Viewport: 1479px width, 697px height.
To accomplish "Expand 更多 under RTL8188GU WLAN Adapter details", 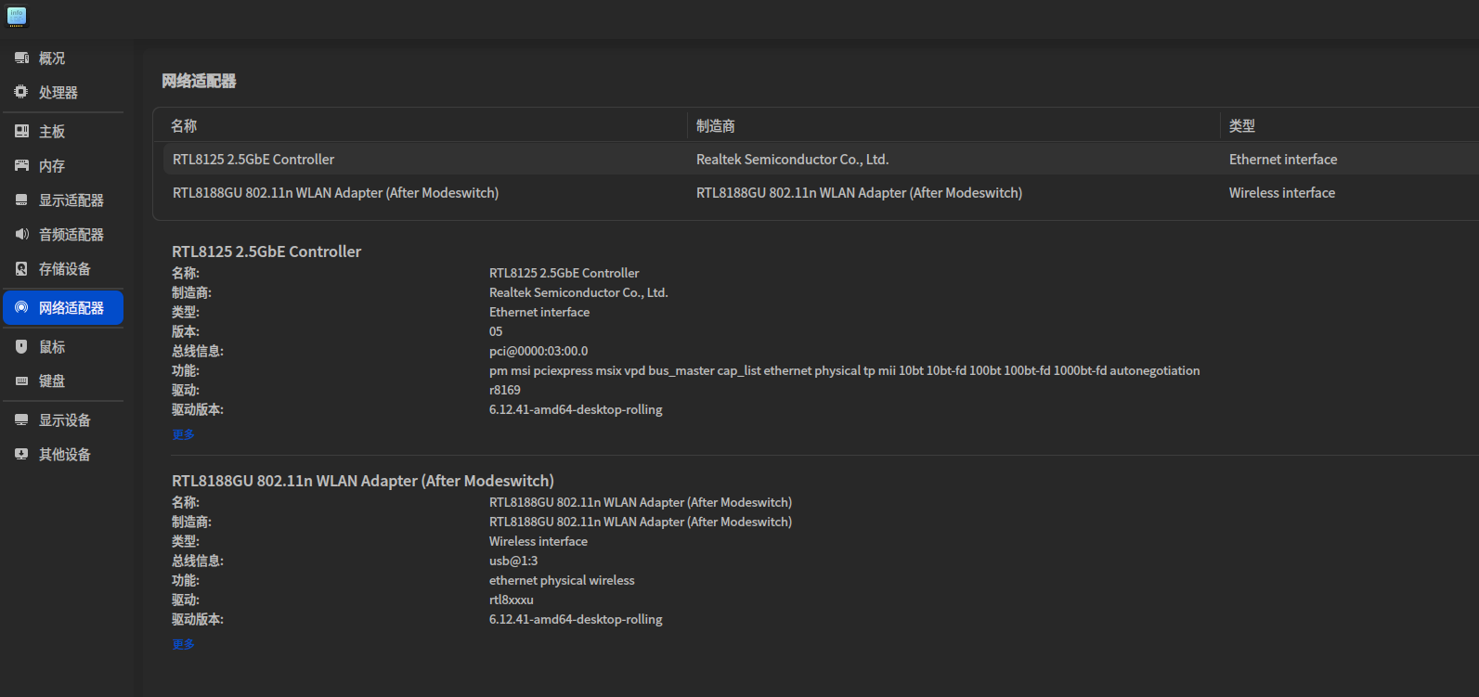I will click(x=183, y=644).
